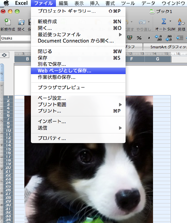Open the やり直し dropdown arrow
Image resolution: width=187 pixels, height=223 pixels.
(149, 22)
